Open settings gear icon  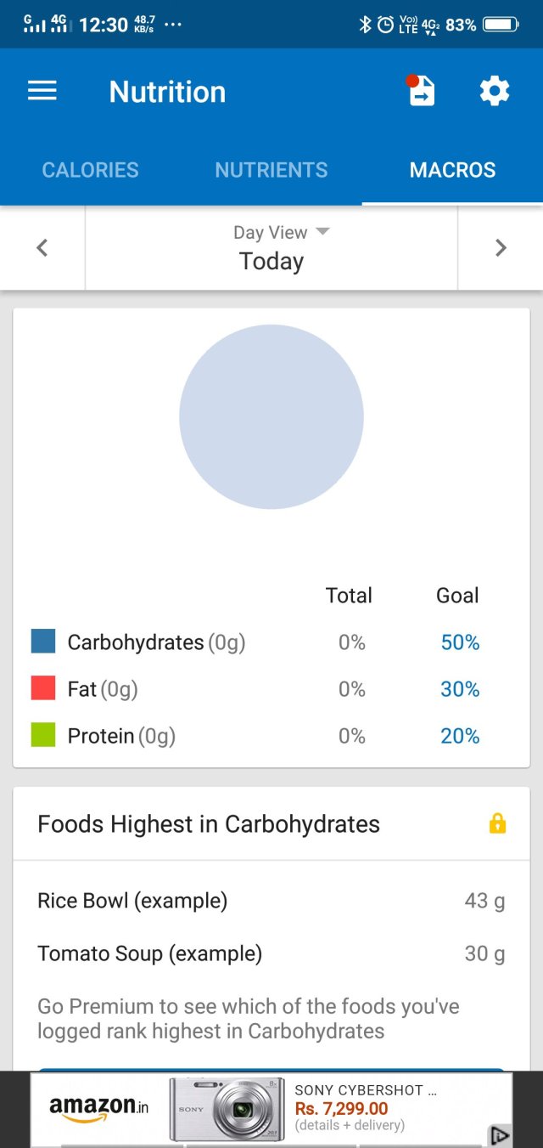tap(495, 92)
